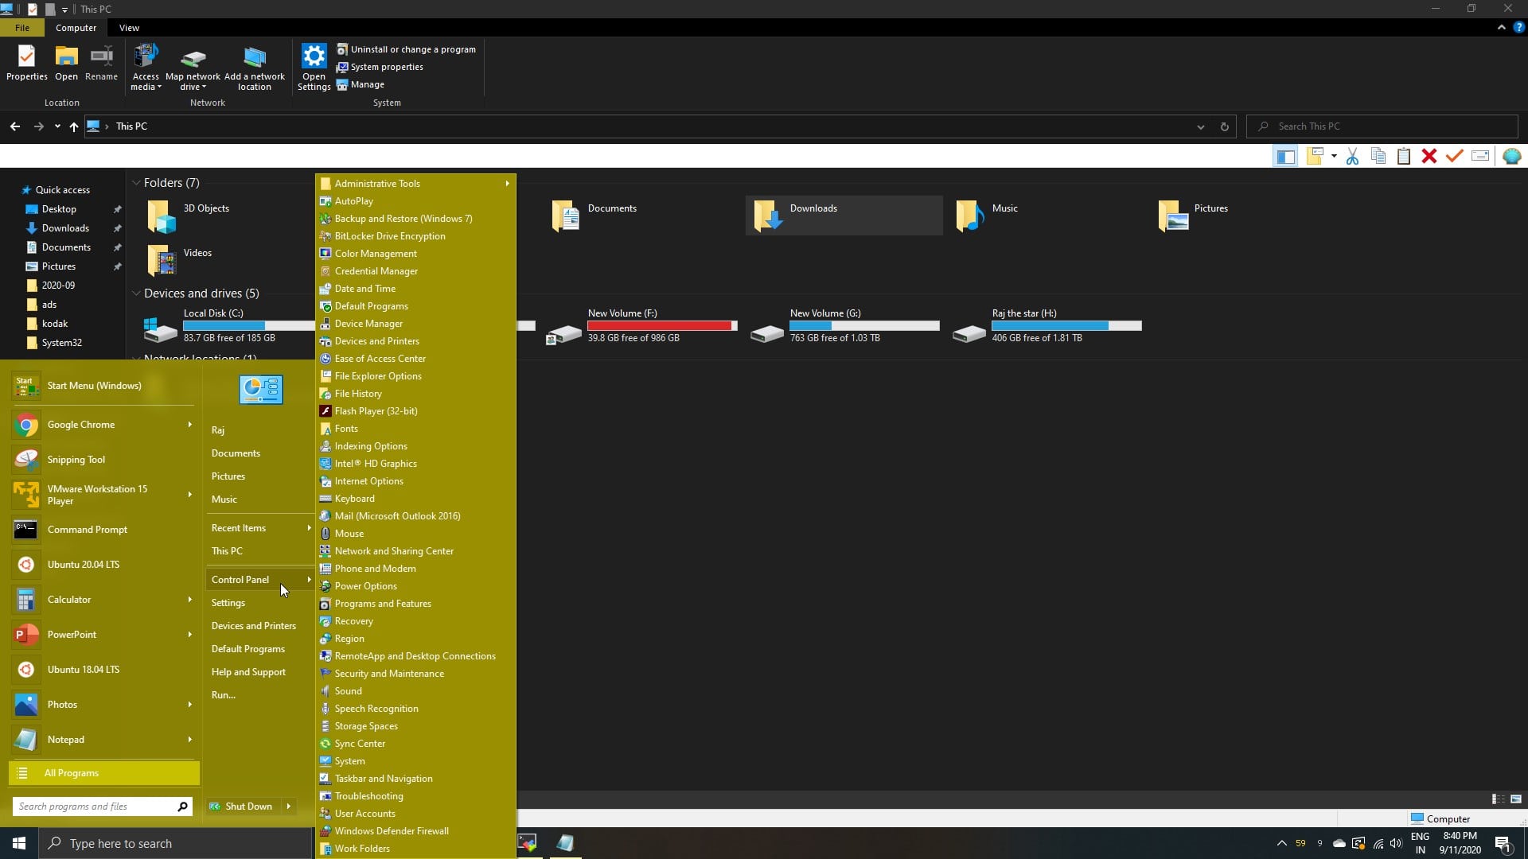Click the volume icon in system tray
The image size is (1528, 859).
tap(1396, 843)
